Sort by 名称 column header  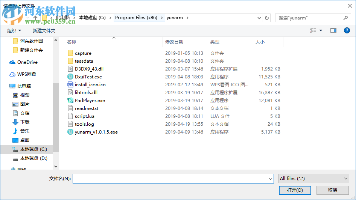[71, 42]
